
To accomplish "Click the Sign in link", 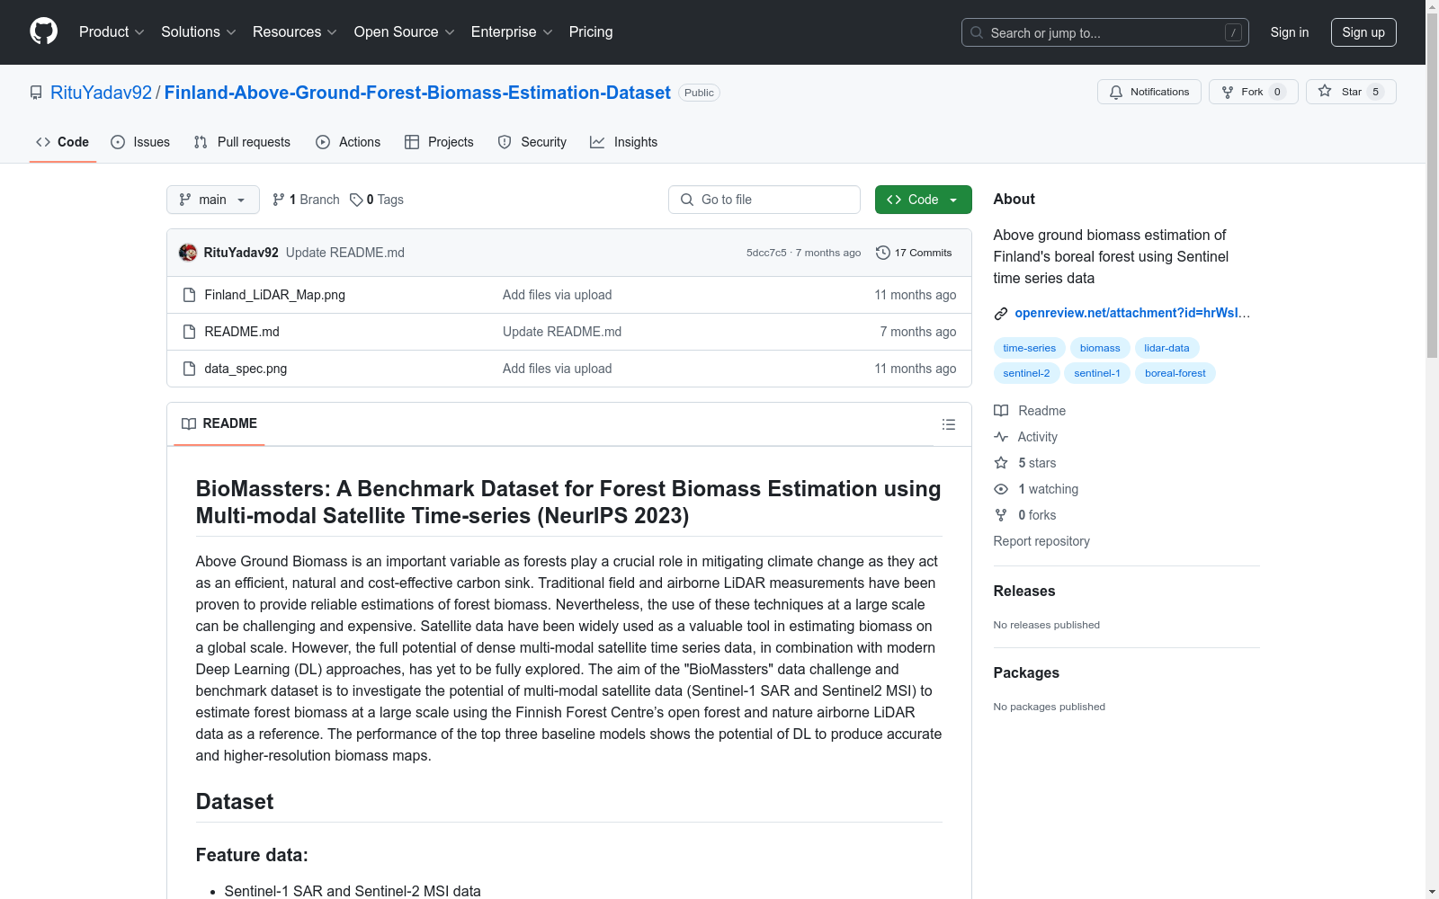I will coord(1290,32).
